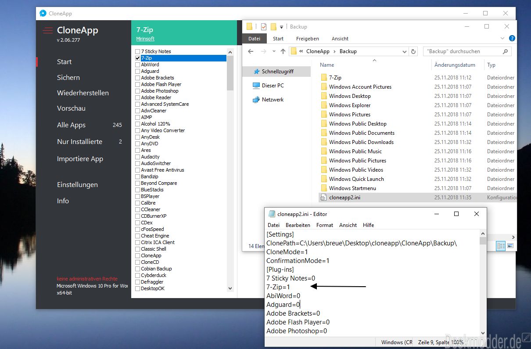Click the back arrow in Explorer
The height and width of the screenshot is (349, 531).
pyautogui.click(x=251, y=51)
